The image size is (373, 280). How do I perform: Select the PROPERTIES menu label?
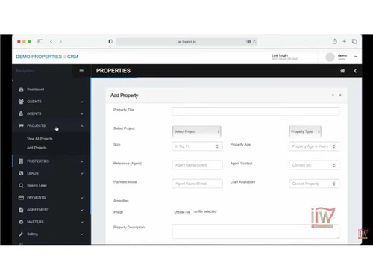coord(38,161)
